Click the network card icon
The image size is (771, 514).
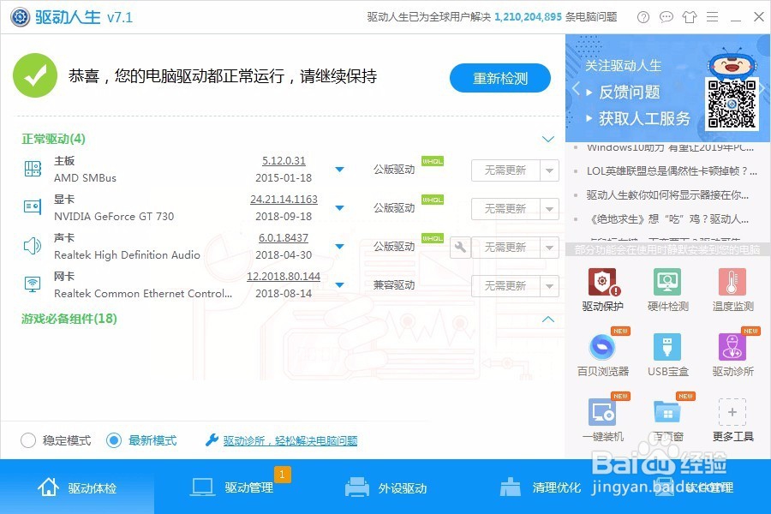(x=33, y=284)
